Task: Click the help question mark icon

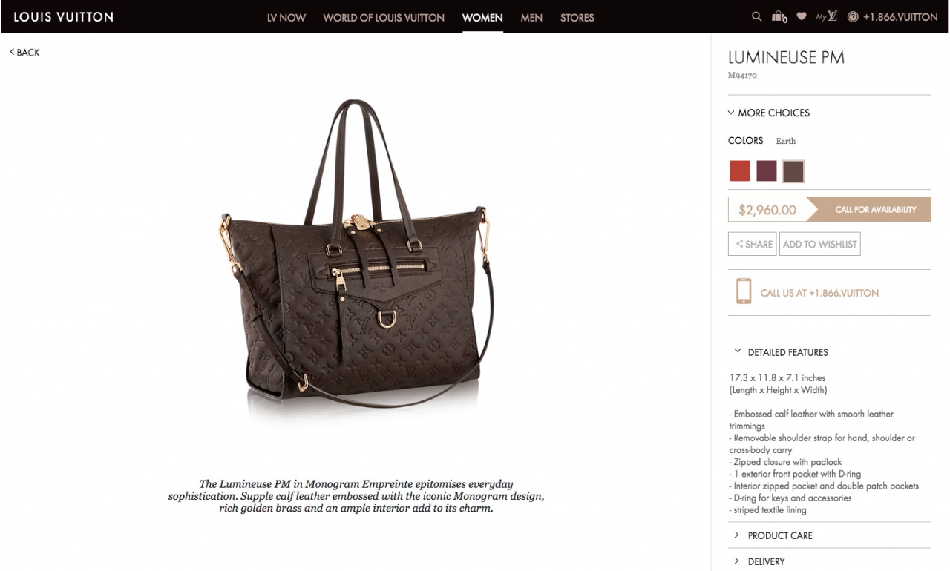Action: point(853,17)
